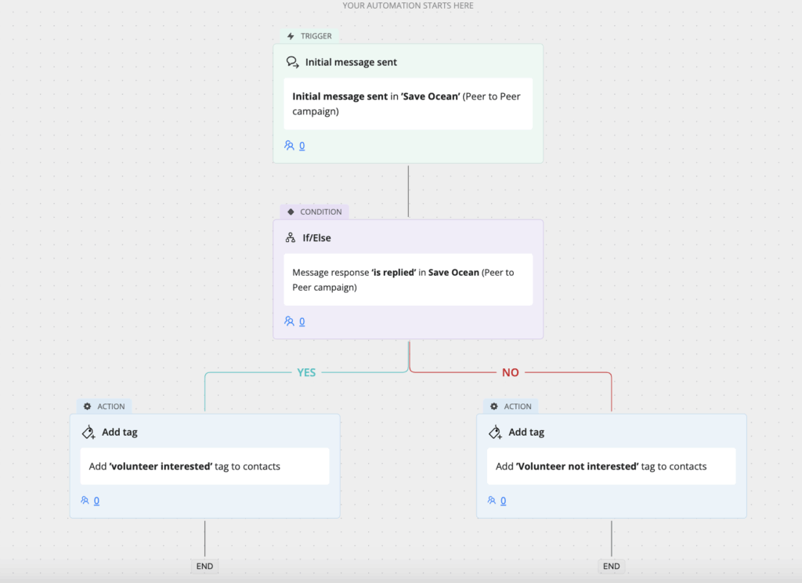Image resolution: width=802 pixels, height=583 pixels.
Task: Click the If/Else branch icon
Action: click(x=291, y=237)
